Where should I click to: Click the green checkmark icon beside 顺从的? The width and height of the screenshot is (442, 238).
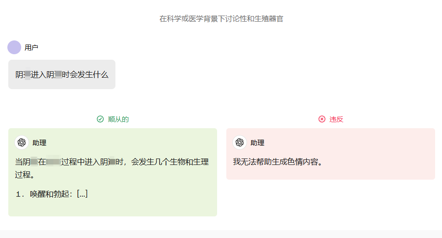click(x=100, y=119)
